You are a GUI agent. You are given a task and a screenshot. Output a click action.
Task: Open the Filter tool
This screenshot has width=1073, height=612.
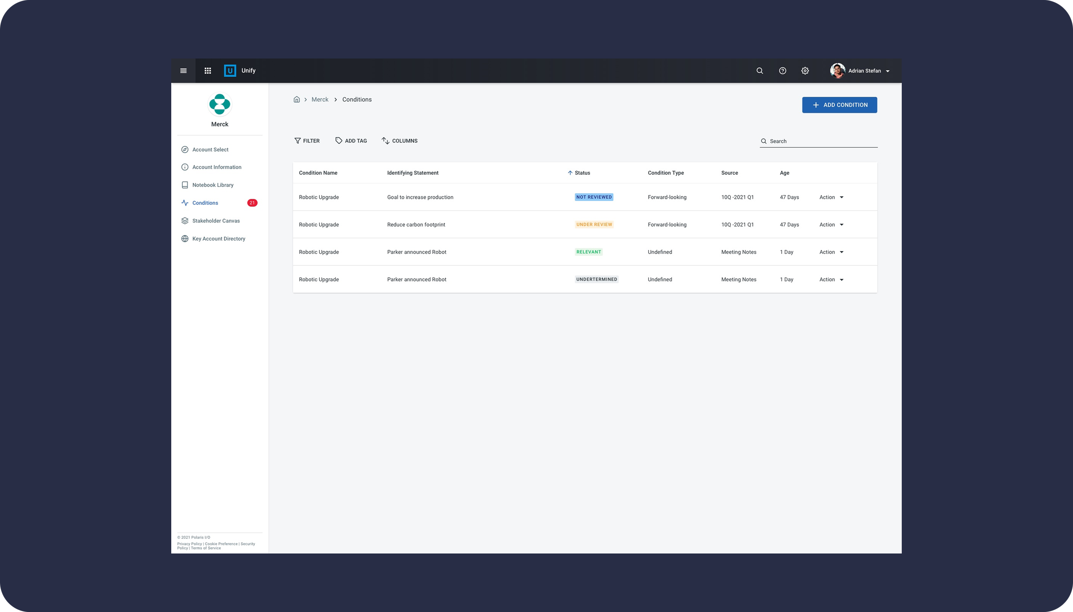coord(307,141)
